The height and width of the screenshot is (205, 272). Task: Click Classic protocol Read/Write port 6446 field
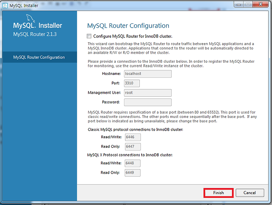pos(133,137)
